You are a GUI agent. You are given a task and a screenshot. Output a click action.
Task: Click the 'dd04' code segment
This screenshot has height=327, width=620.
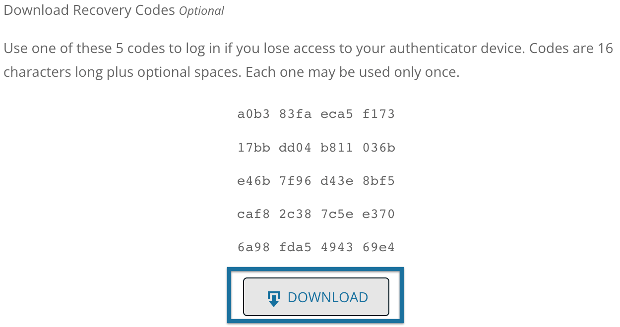[295, 148]
